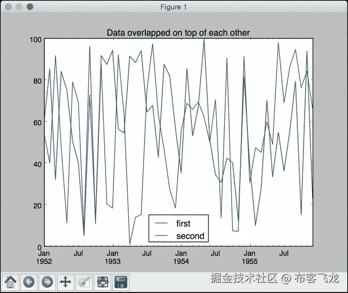Screen dimensions: 348x293
Task: Save the figure with the floppy icon
Action: (121, 282)
